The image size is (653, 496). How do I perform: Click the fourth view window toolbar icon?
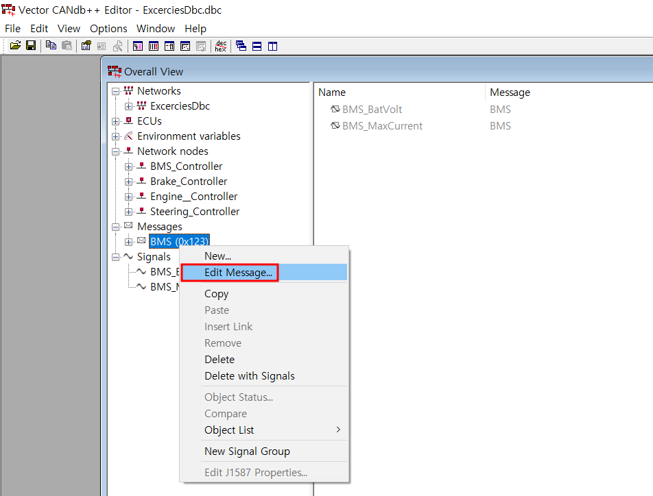coord(185,46)
